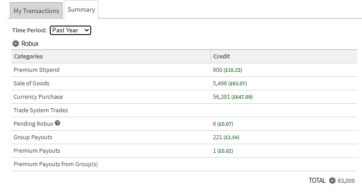The height and width of the screenshot is (194, 362).
Task: Click the help icon next to Pending Robux
Action: coord(57,123)
